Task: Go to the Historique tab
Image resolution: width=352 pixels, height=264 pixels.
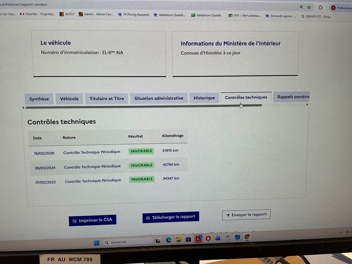Action: coord(204,98)
